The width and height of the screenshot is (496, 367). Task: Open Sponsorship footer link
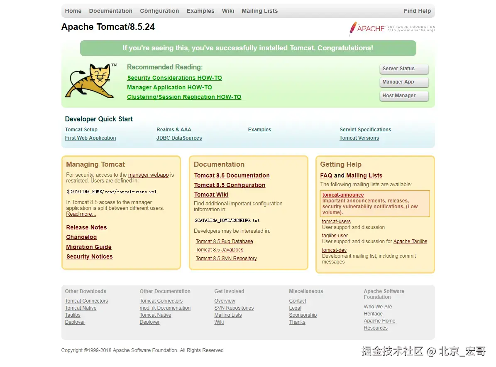coord(303,315)
